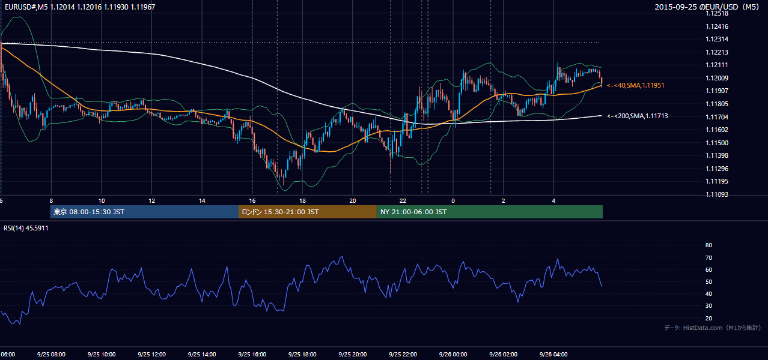Click price axis label 1.11704

718,117
